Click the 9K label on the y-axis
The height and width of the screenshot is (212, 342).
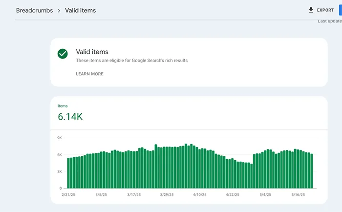tap(60, 138)
